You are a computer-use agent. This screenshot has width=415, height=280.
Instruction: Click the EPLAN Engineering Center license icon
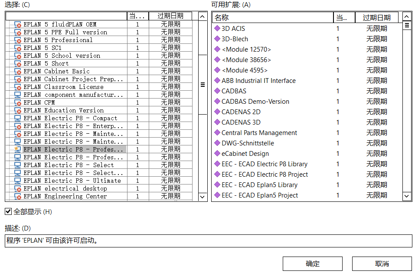click(18, 197)
